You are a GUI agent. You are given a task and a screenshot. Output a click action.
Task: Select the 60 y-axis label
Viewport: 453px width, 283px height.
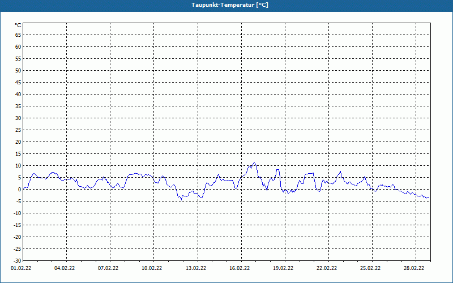click(18, 47)
